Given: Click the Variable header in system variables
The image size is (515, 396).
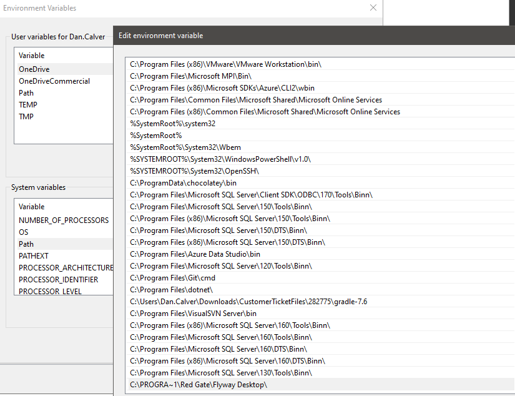Looking at the screenshot, I should (32, 207).
